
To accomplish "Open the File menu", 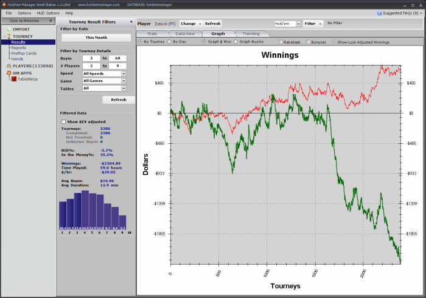I will point(9,13).
